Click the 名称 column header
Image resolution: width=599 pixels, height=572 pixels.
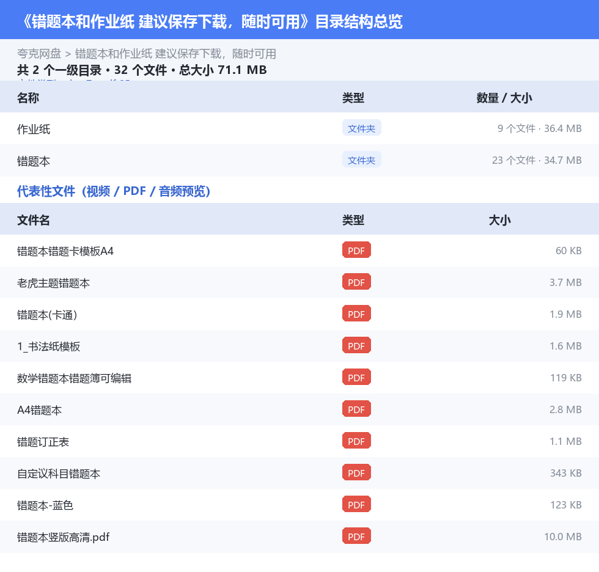point(28,98)
